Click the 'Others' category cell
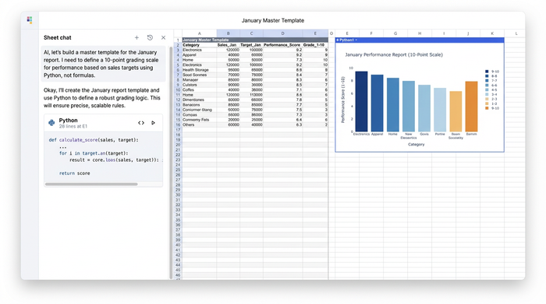The image size is (546, 304). (199, 124)
